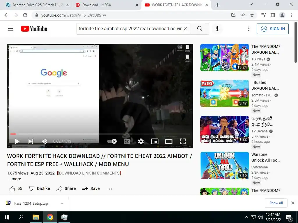
Task: Click the install app icon in address bar
Action: coord(233,15)
